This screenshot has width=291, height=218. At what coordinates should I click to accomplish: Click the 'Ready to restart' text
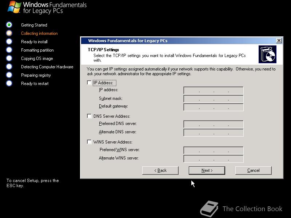pyautogui.click(x=35, y=84)
